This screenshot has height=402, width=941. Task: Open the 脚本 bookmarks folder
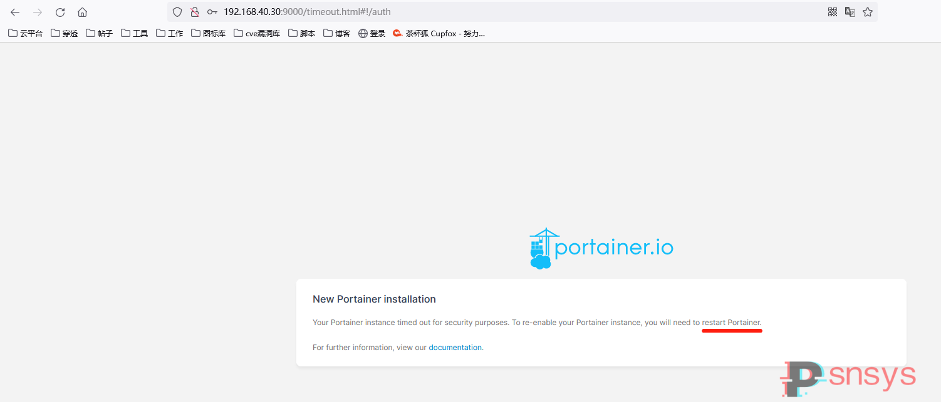[x=301, y=33]
